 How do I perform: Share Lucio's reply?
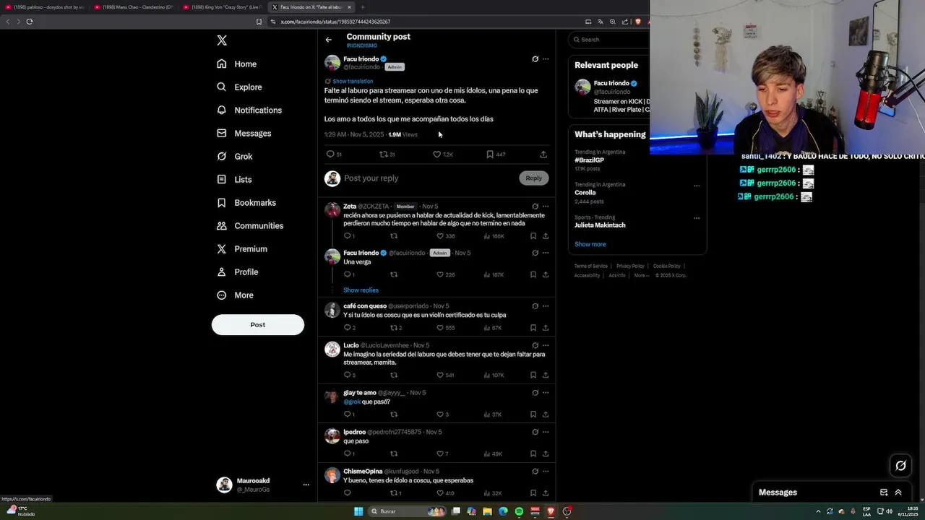[x=546, y=375]
